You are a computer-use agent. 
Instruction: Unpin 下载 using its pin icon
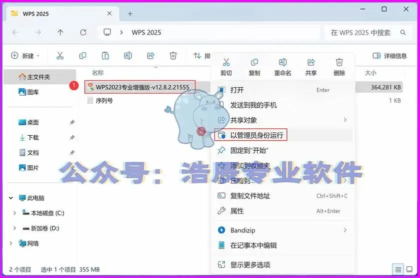[72, 138]
